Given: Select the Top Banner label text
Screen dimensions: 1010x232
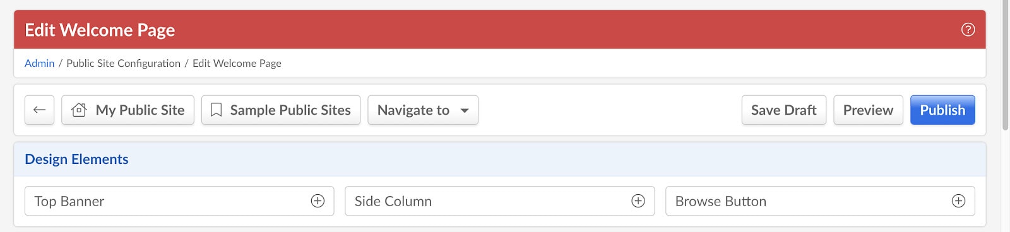Looking at the screenshot, I should point(69,201).
